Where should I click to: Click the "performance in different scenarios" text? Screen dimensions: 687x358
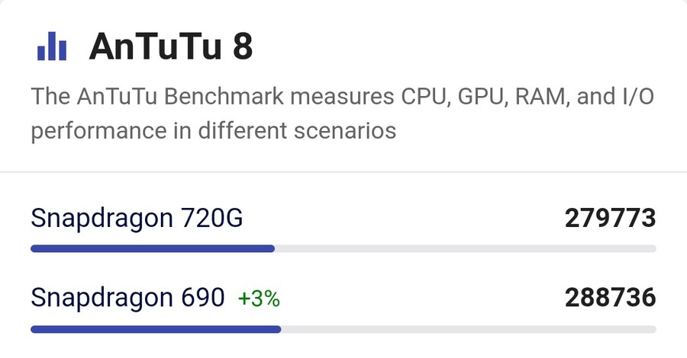click(213, 131)
